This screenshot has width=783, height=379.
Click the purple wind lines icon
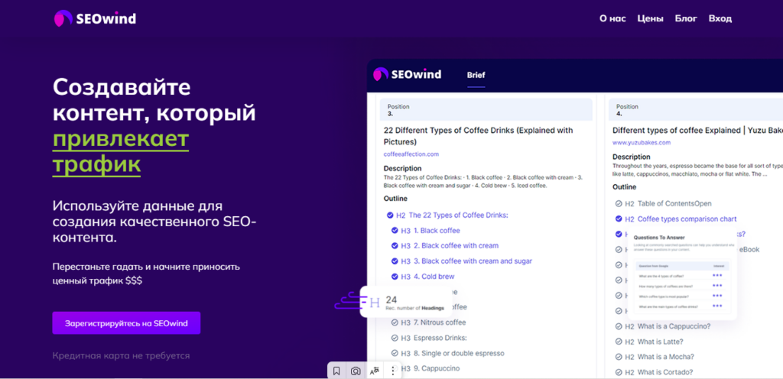tap(349, 302)
